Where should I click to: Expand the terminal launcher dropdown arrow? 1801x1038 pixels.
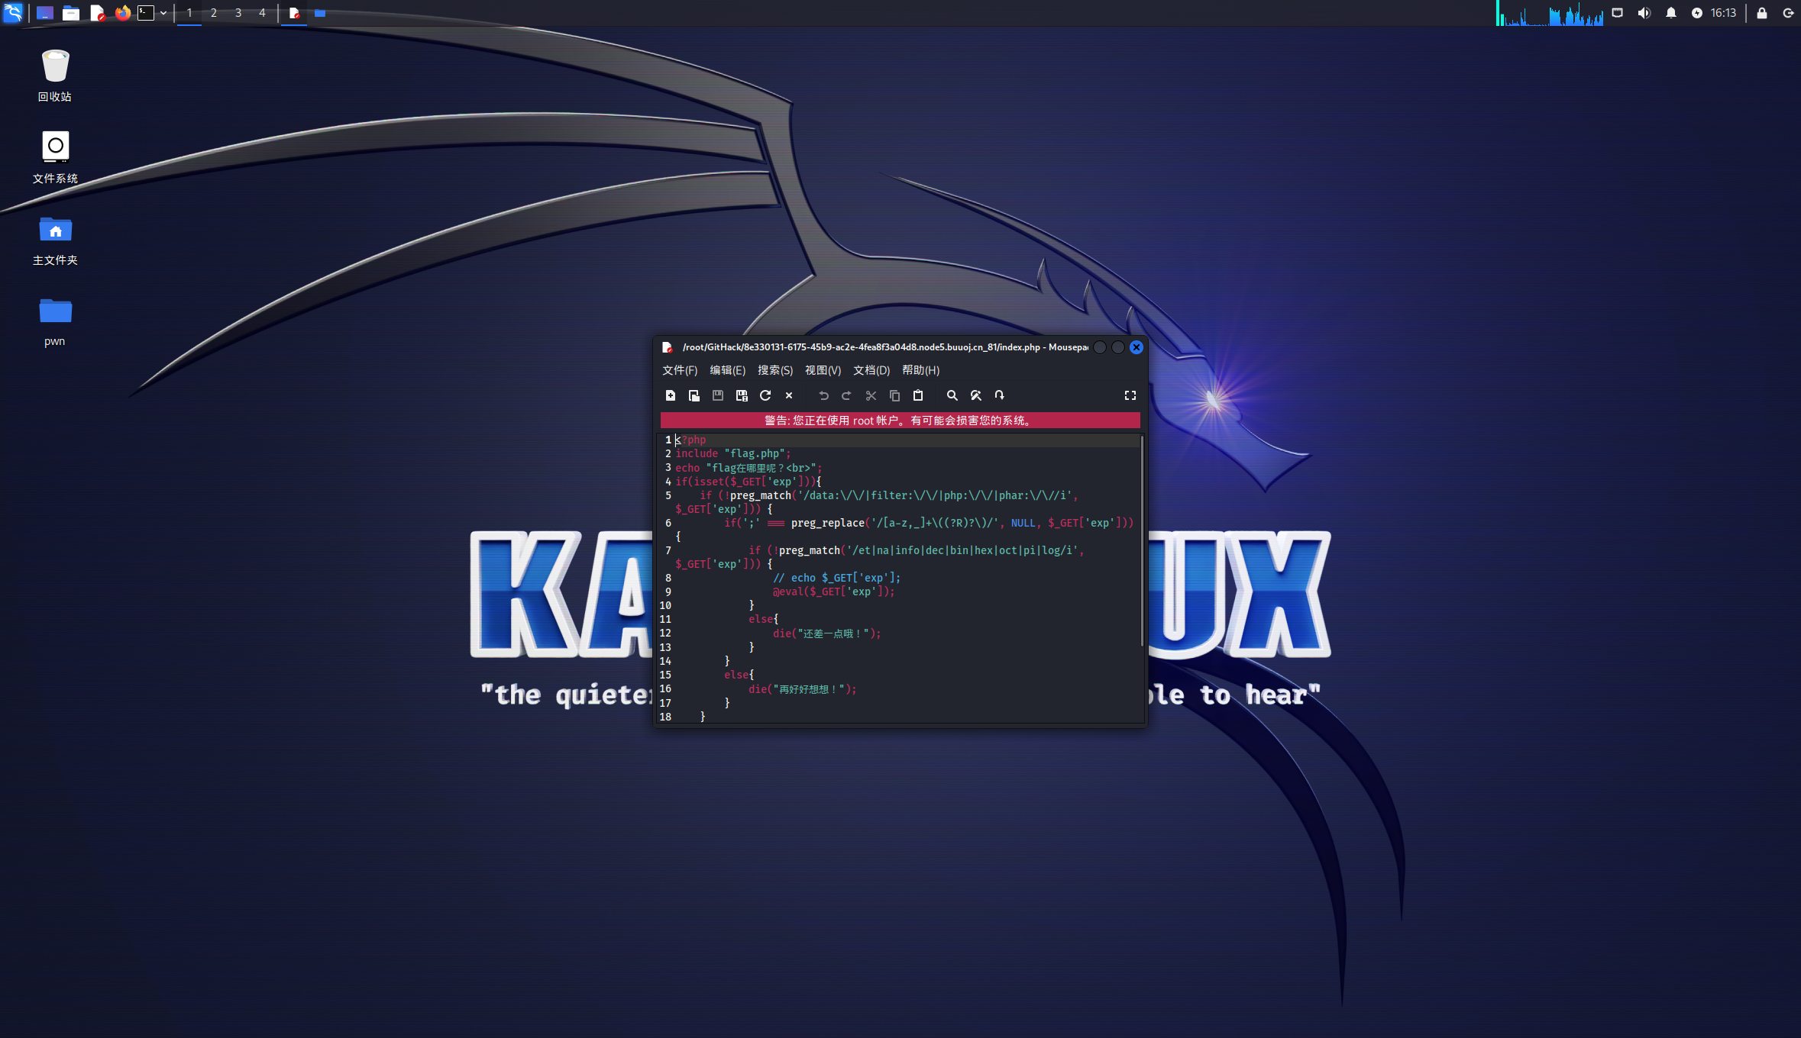(163, 13)
